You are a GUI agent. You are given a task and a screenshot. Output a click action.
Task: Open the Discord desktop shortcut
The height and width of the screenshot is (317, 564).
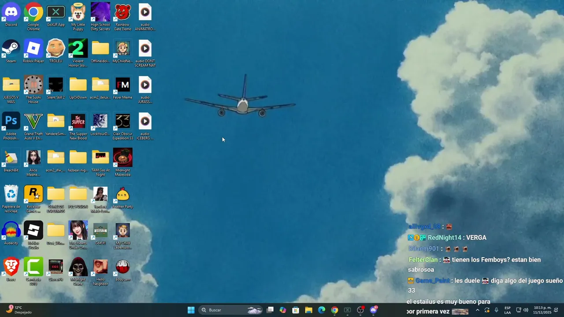point(11,15)
